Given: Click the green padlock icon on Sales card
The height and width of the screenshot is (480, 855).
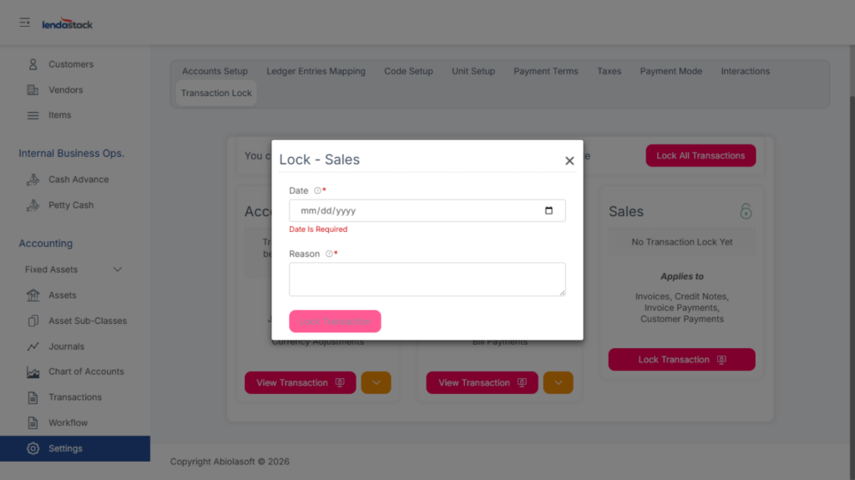Looking at the screenshot, I should pyautogui.click(x=746, y=211).
